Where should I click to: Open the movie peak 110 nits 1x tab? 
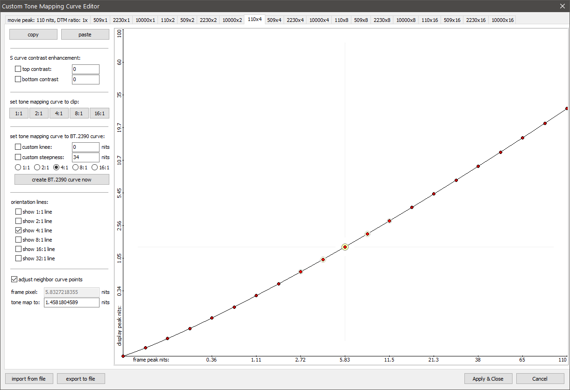tap(48, 20)
